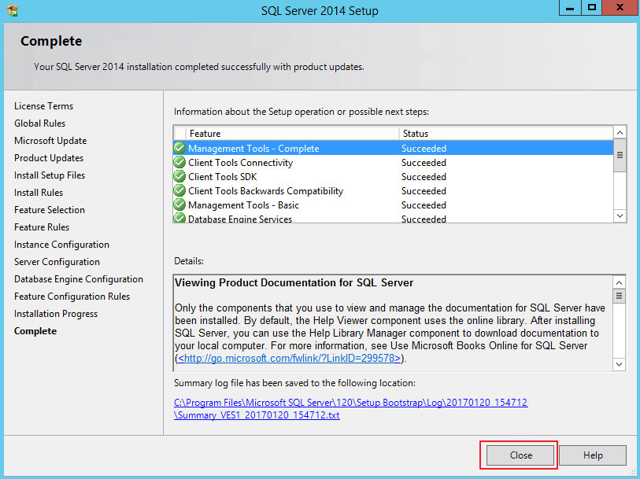Click the Feature Rules step
The width and height of the screenshot is (640, 479).
tap(42, 227)
